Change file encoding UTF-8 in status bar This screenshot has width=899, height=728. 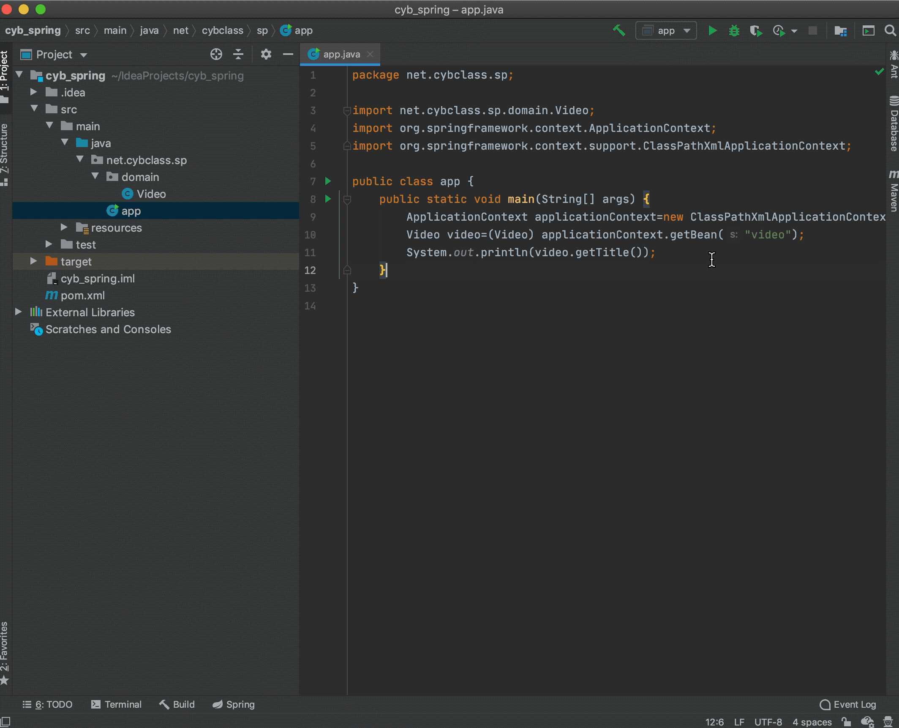pos(768,722)
